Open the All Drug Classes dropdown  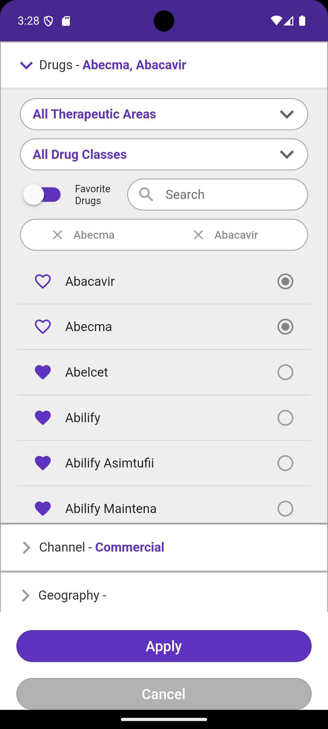pos(164,154)
